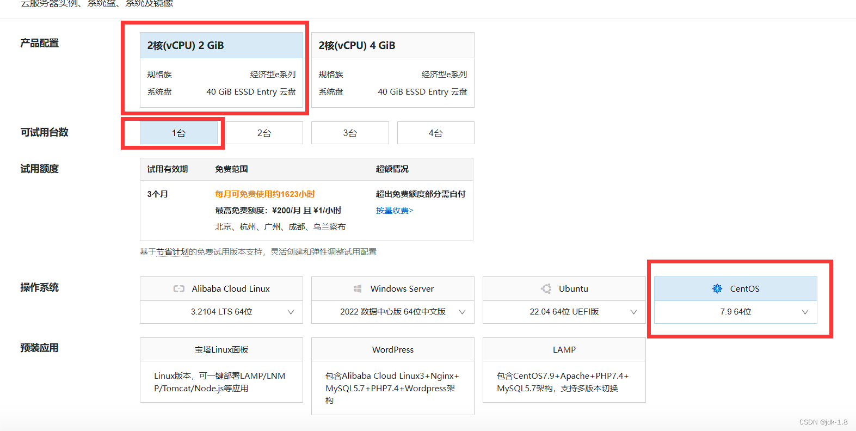Click the 3个月 trial period value
Screen dimensions: 856x431
[157, 194]
